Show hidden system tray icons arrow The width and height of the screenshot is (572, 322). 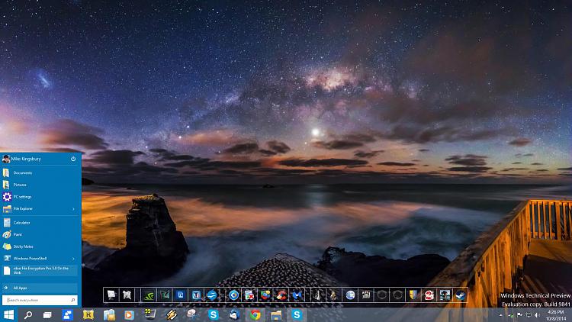[501, 315]
